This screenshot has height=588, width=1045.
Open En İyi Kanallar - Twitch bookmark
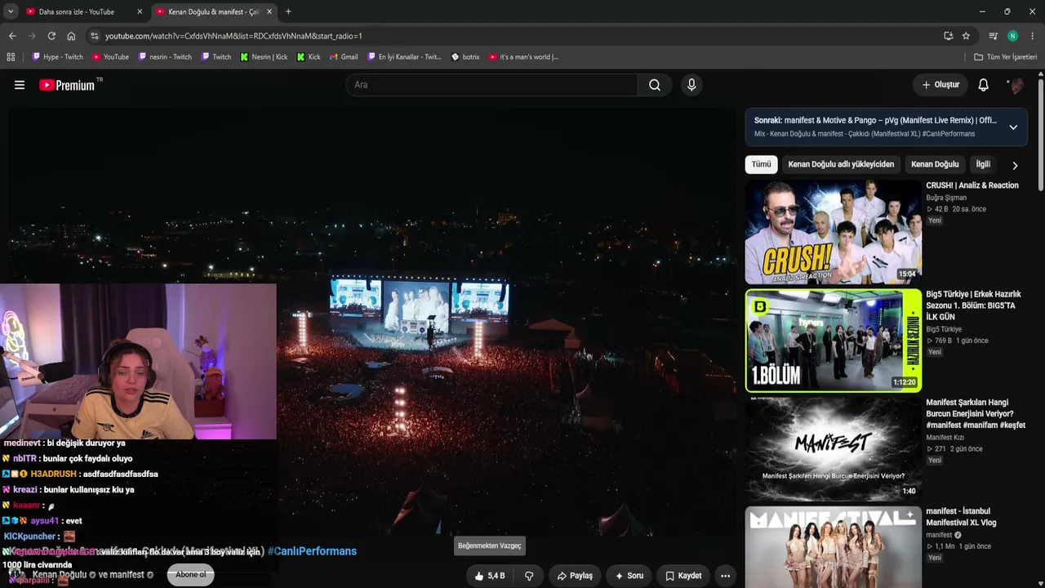[x=404, y=57]
